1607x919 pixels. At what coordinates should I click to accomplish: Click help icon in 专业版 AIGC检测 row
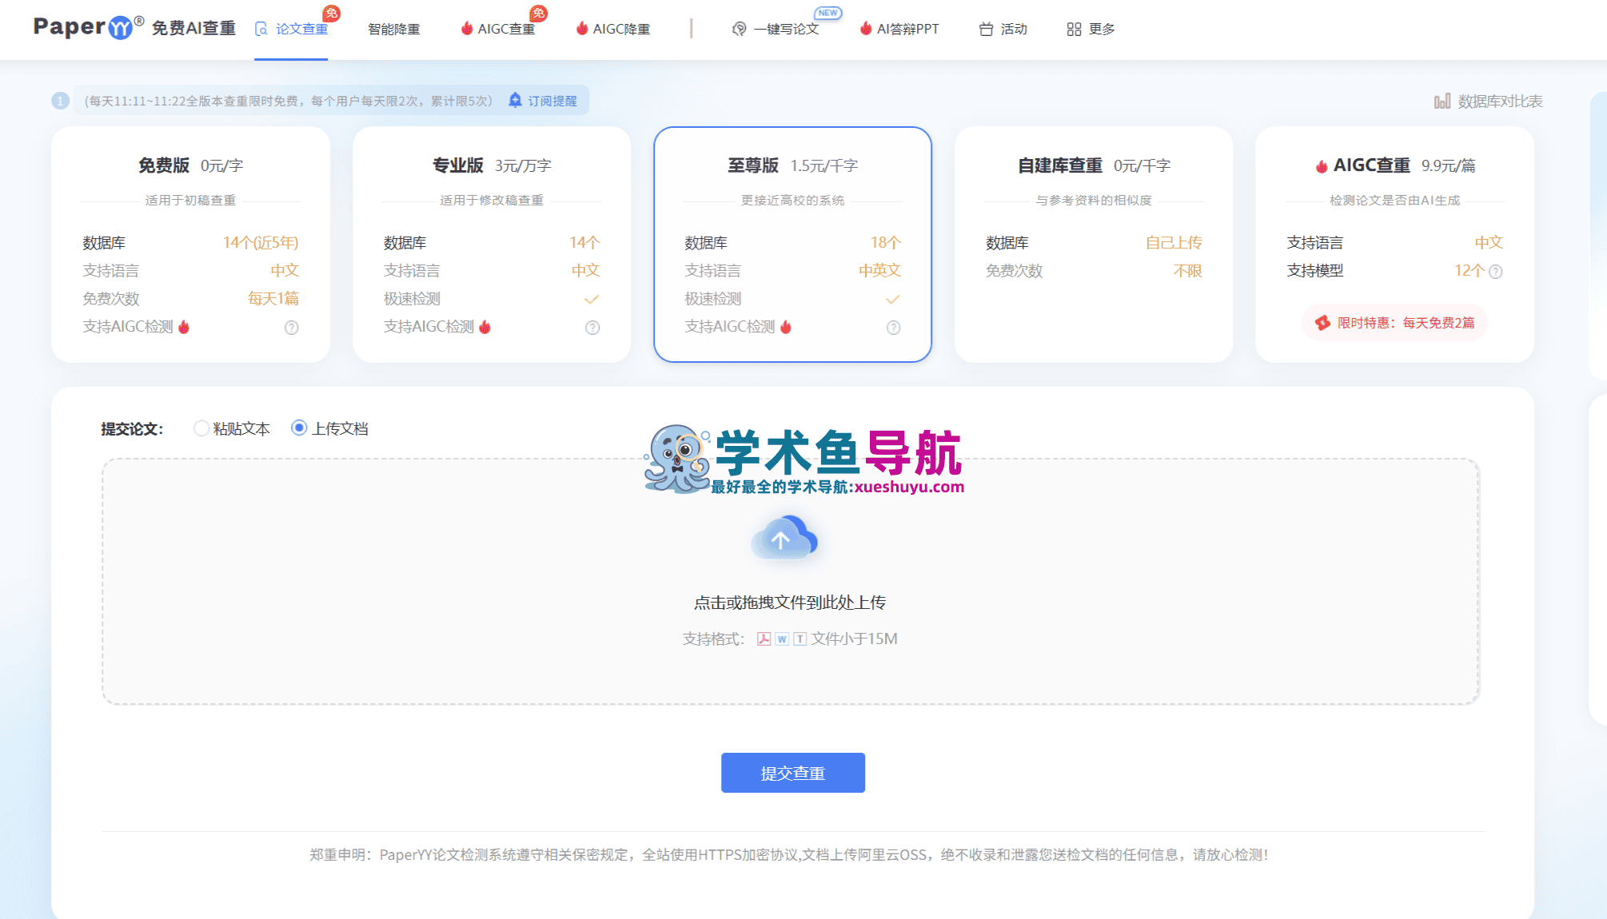pos(592,328)
